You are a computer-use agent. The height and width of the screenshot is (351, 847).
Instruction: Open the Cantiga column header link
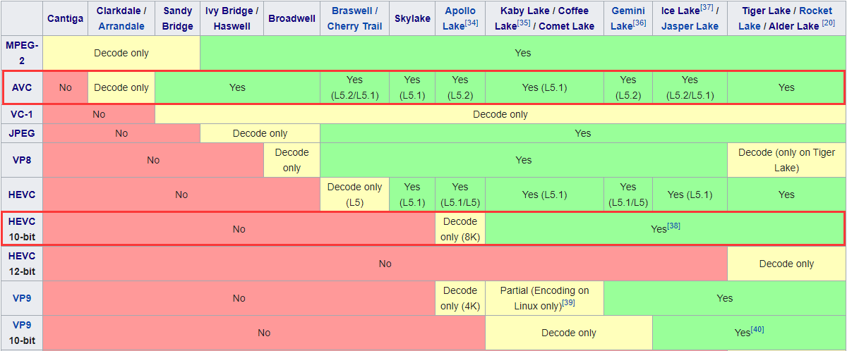pos(66,18)
